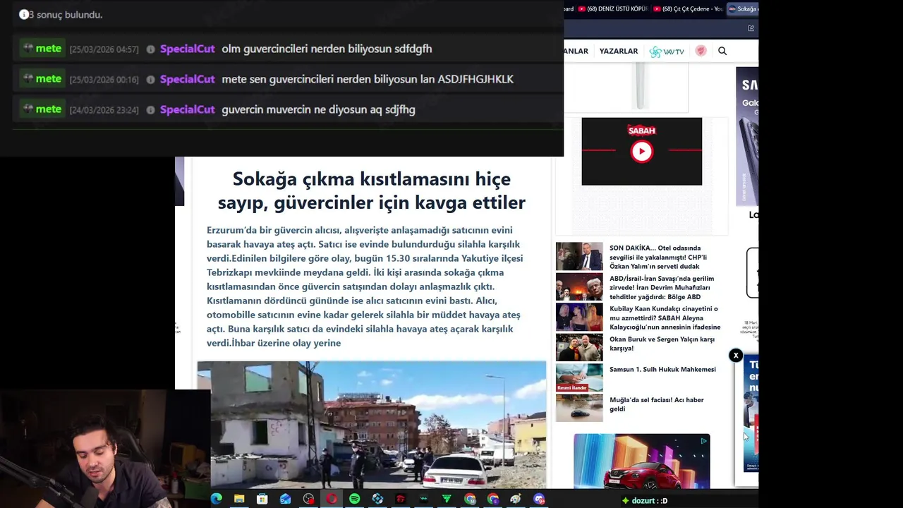Click article headline 'Sokağa çıkma kısıtlamasını hiçe sayıp'
This screenshot has height=508, width=903.
click(371, 190)
